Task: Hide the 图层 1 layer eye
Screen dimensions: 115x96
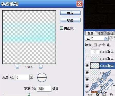Action: (87, 80)
